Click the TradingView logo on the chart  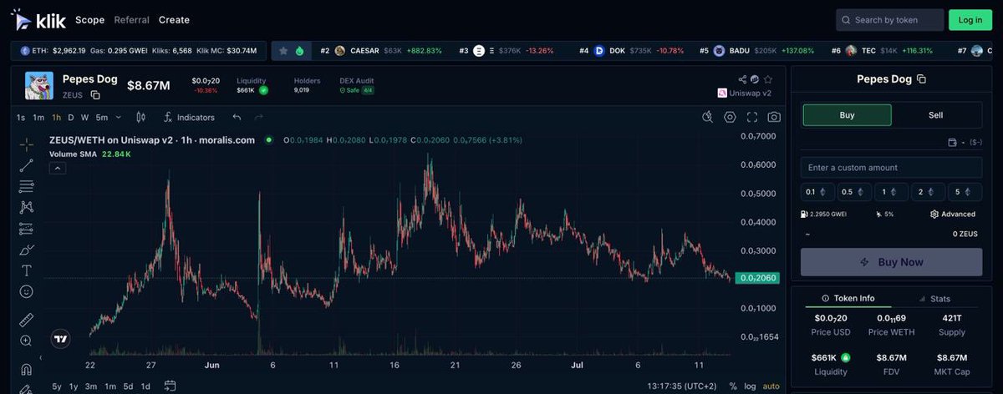tap(60, 339)
